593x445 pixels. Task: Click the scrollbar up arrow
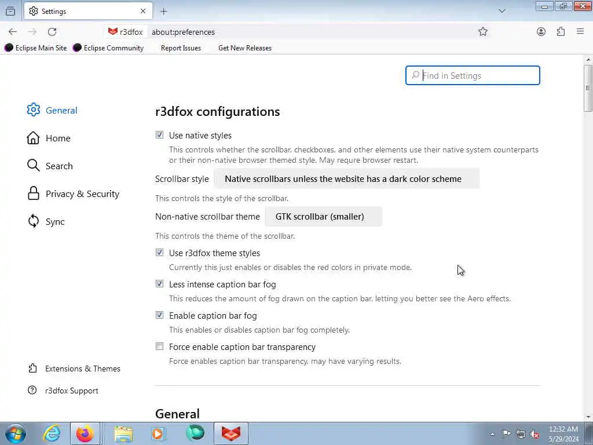click(x=588, y=60)
